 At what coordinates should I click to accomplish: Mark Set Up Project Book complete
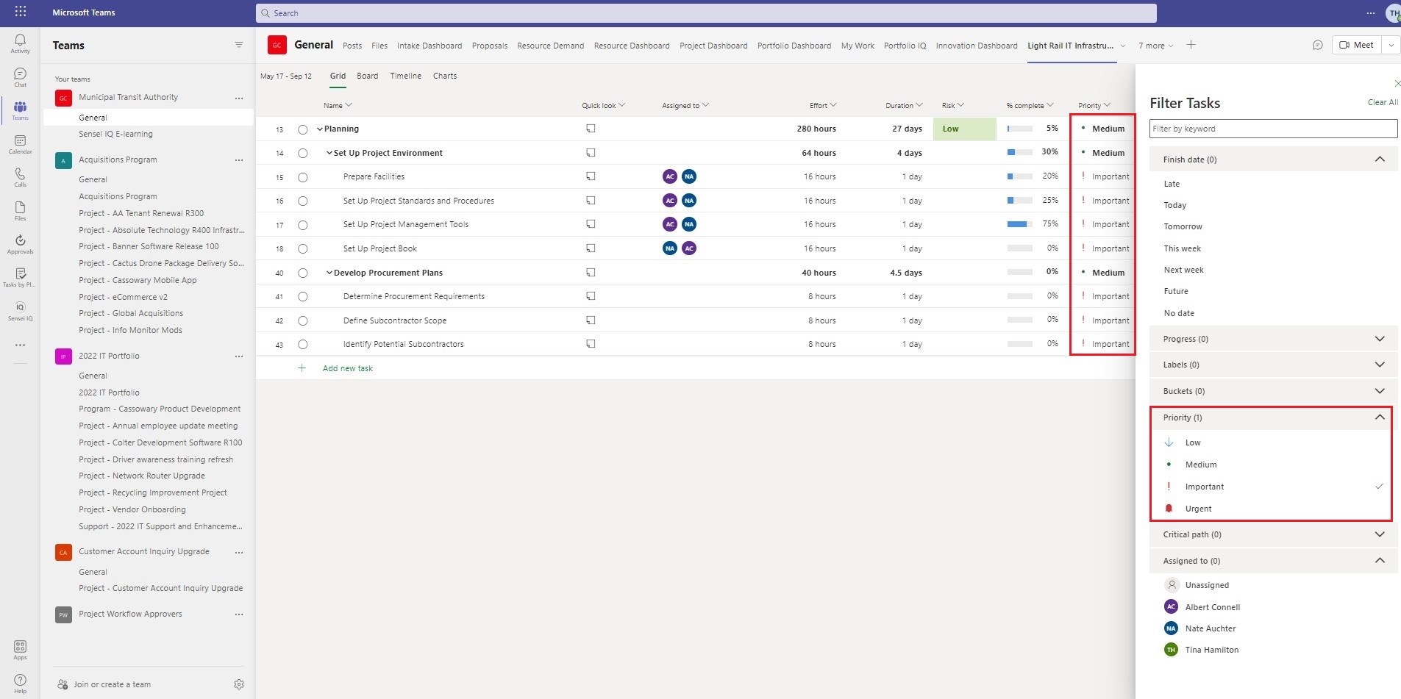tap(302, 249)
